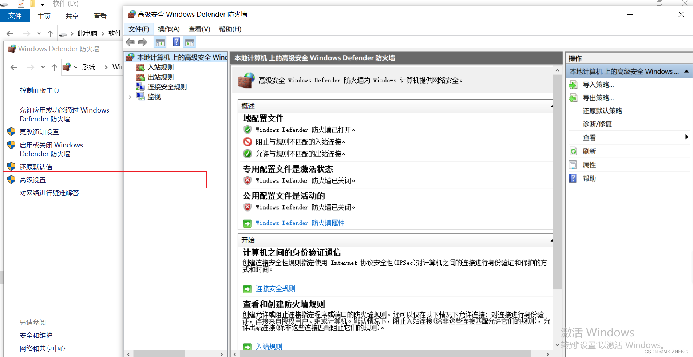Open 允许应用或功能通过 Windows Defender 防火墙 link
Viewport: 693px width, 357px height.
point(64,114)
